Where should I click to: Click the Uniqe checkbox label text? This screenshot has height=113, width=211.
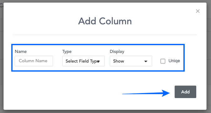tap(174, 61)
